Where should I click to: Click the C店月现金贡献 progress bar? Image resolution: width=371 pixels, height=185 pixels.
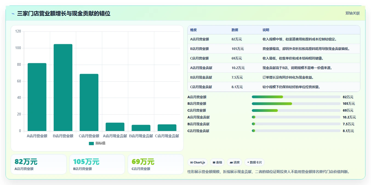click(x=296, y=131)
